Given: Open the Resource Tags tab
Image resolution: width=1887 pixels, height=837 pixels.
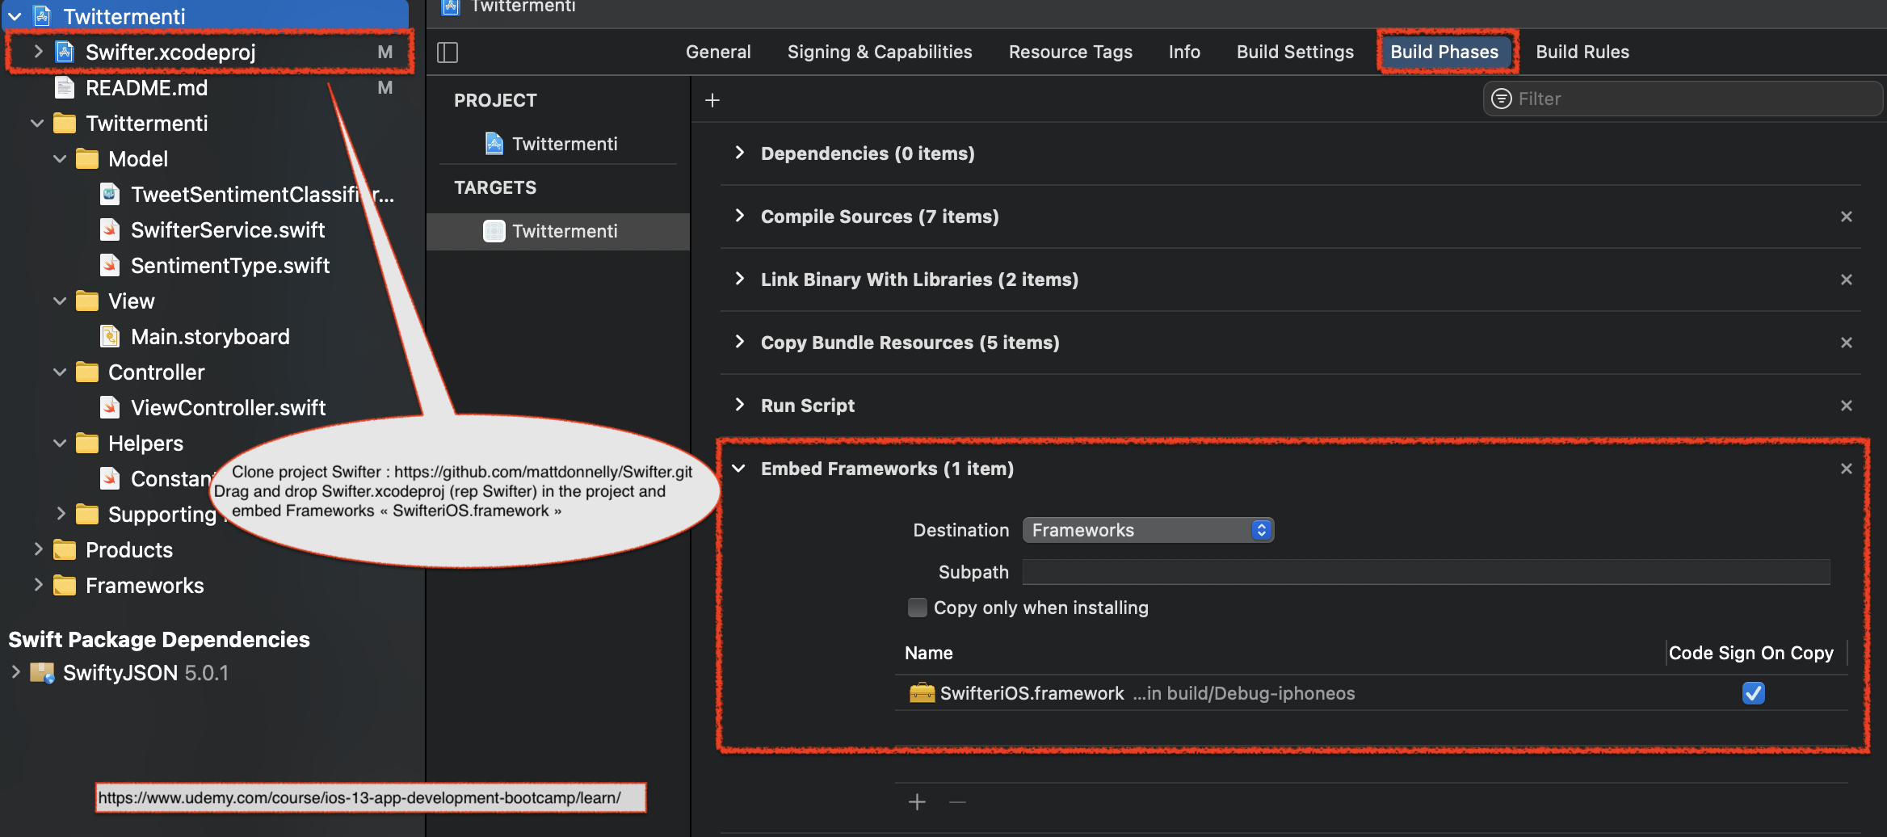Looking at the screenshot, I should (1070, 52).
